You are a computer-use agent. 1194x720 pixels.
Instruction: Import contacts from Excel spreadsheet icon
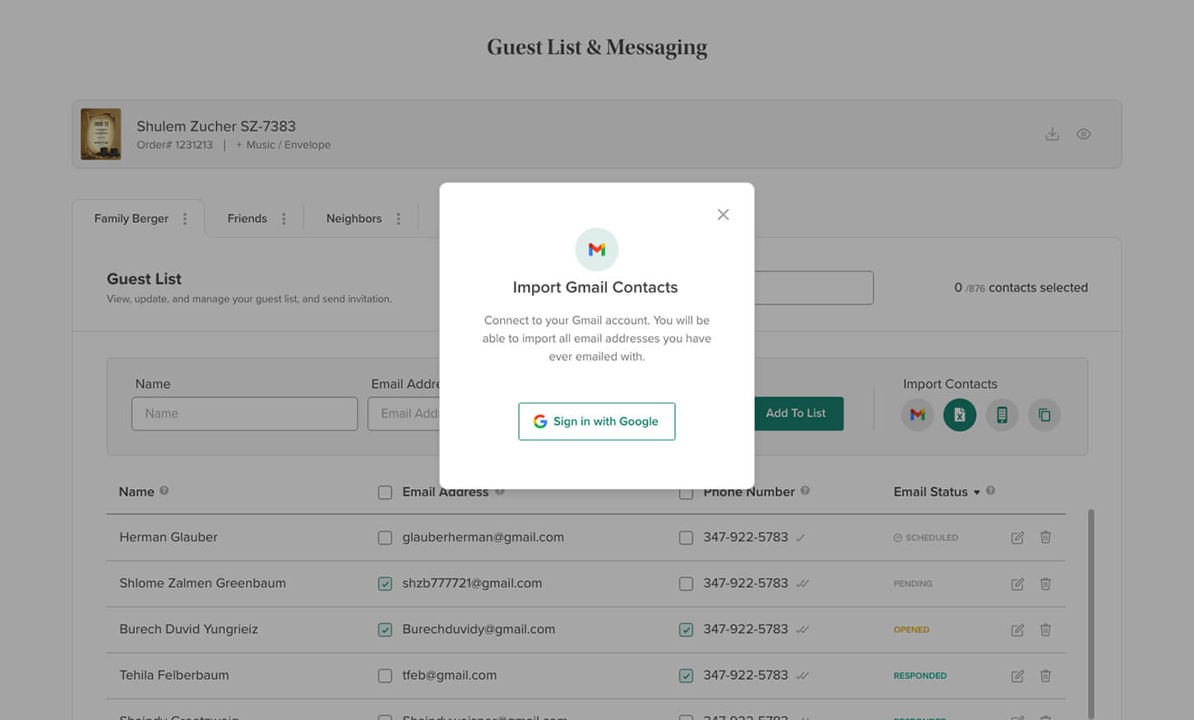pos(960,415)
